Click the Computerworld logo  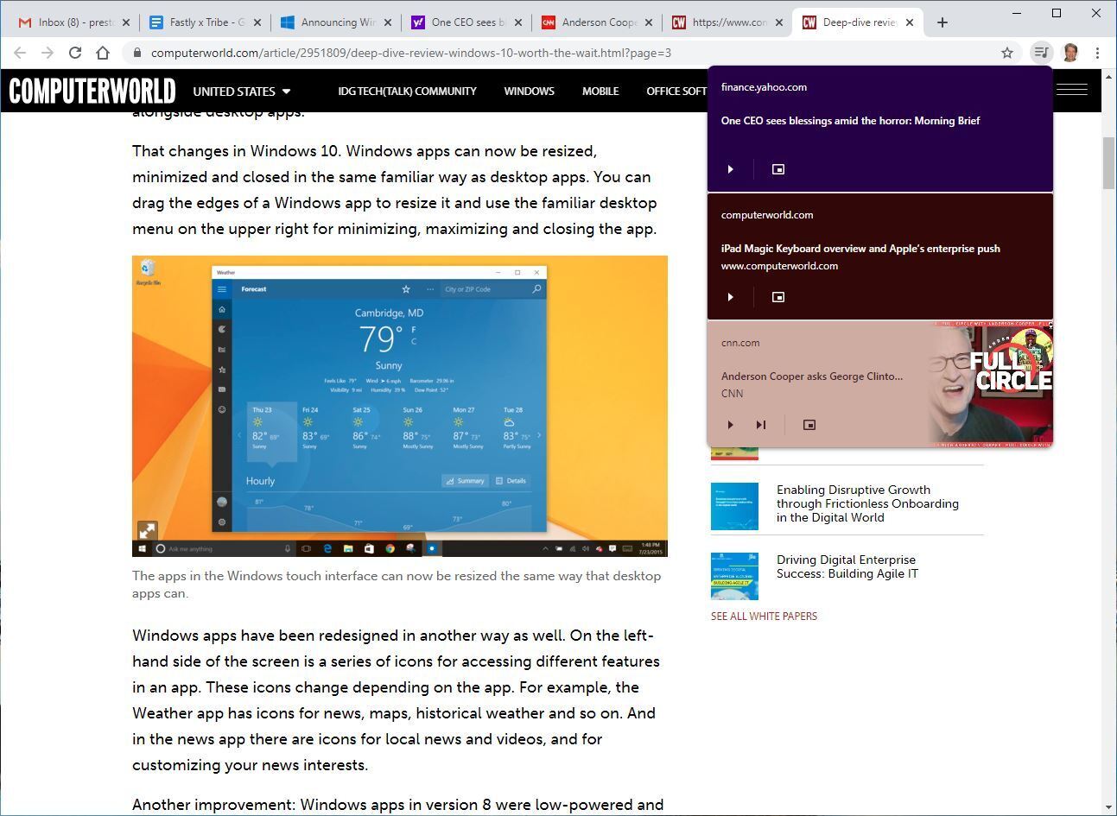[92, 91]
